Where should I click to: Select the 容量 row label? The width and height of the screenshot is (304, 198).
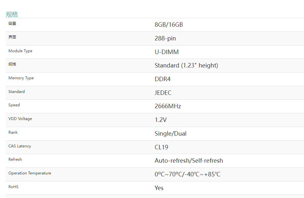click(12, 24)
